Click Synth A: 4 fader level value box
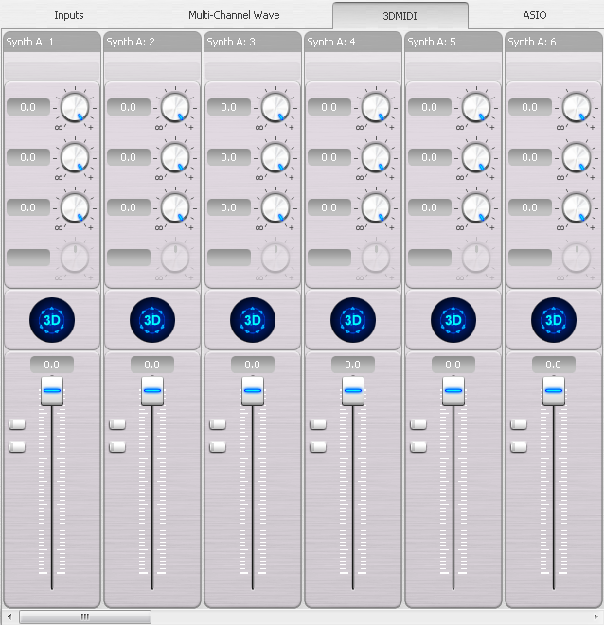Viewport: 604px width, 625px height. 353,365
